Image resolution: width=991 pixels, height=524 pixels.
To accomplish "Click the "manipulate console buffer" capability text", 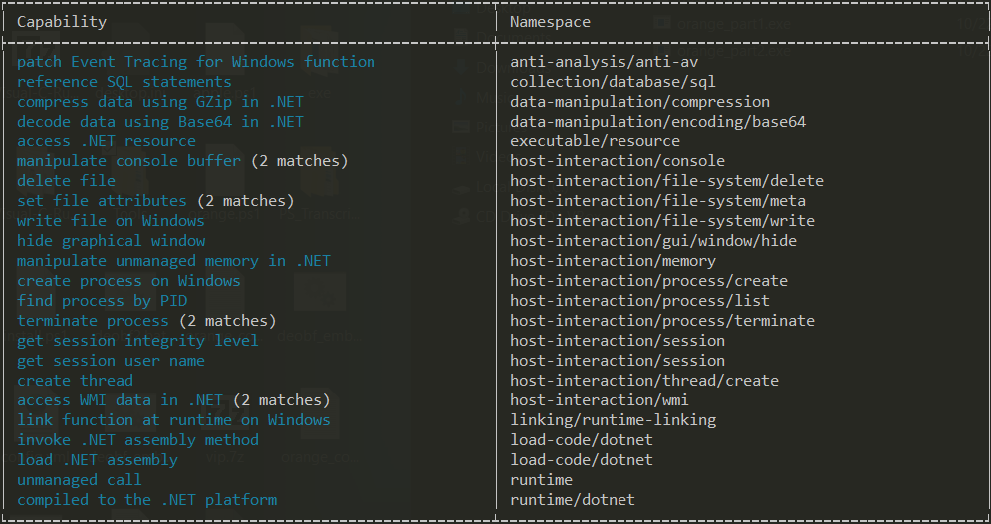I will 128,161.
